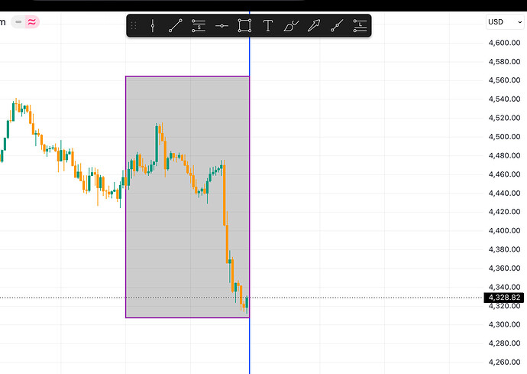Select the horizontal line tool
Viewport: 527px width, 374px height.
(x=221, y=25)
